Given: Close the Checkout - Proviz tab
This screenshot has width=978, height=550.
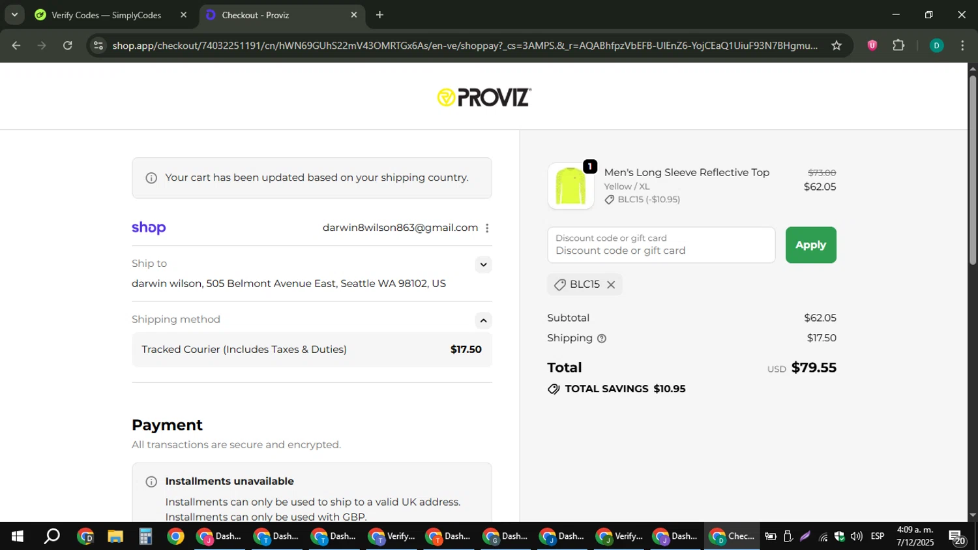Looking at the screenshot, I should pos(354,15).
